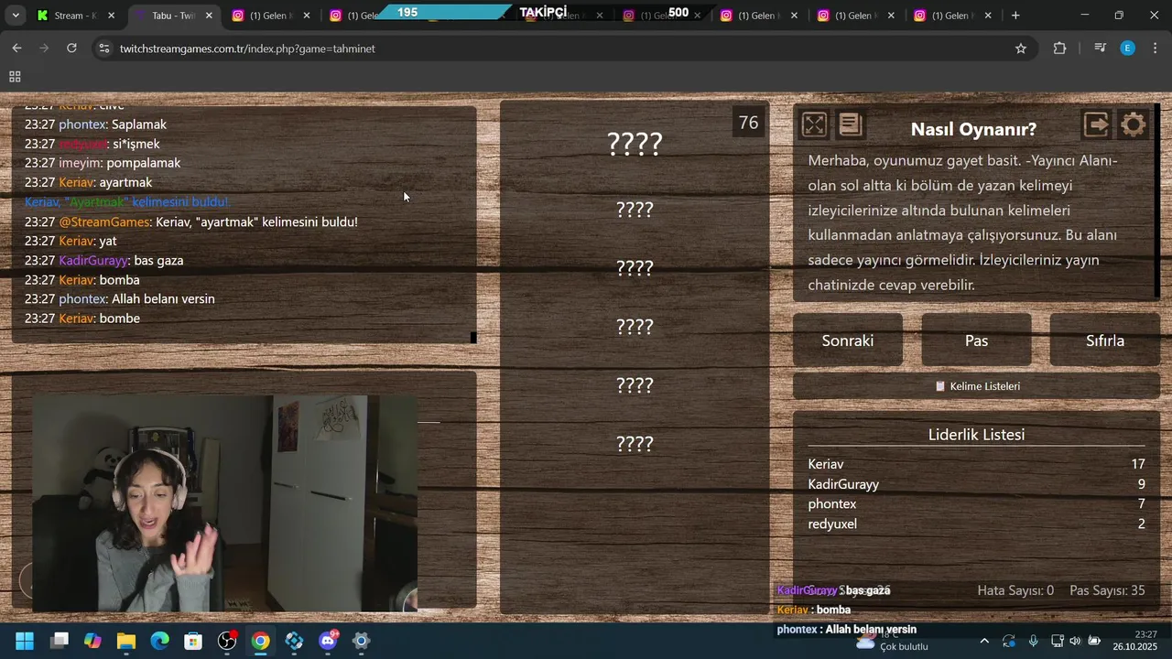1172x659 pixels.
Task: Open the browser extensions puzzle icon
Action: pos(1059,49)
